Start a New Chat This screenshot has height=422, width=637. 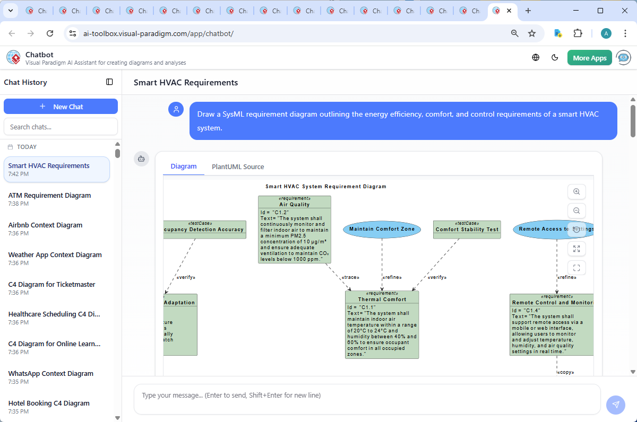(61, 106)
